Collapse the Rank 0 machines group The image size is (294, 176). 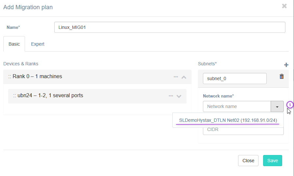coord(184,77)
